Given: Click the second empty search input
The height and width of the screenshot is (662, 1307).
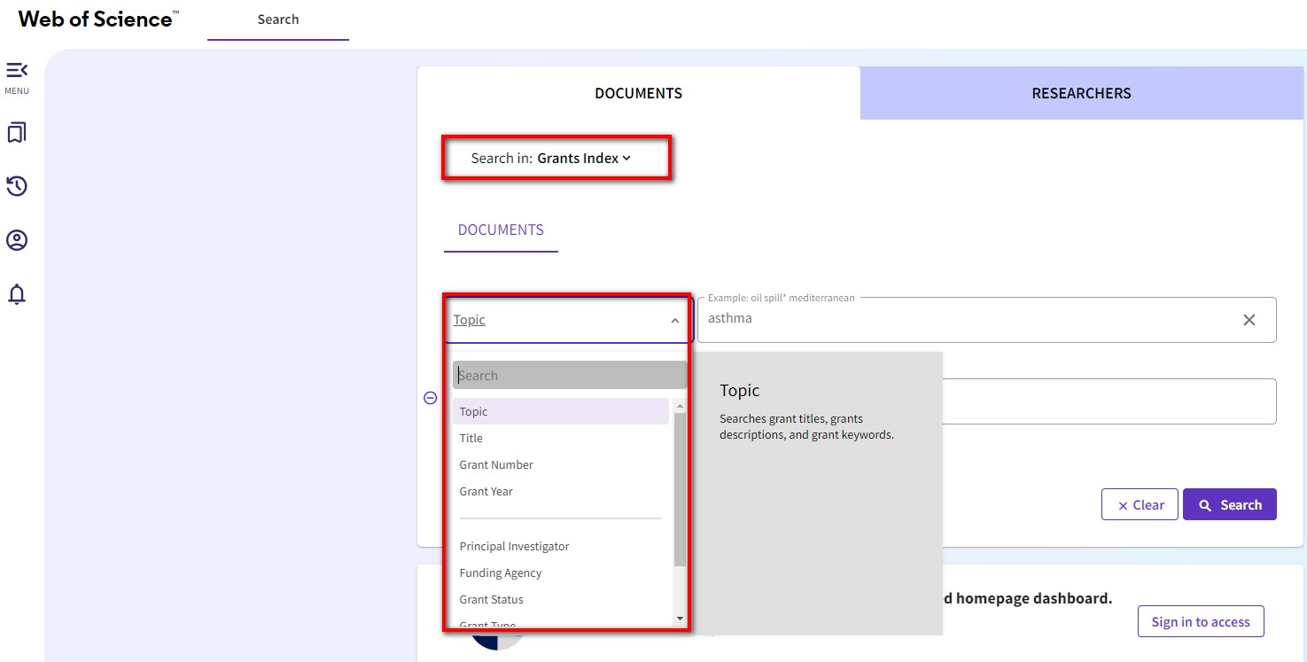Looking at the screenshot, I should (1108, 401).
